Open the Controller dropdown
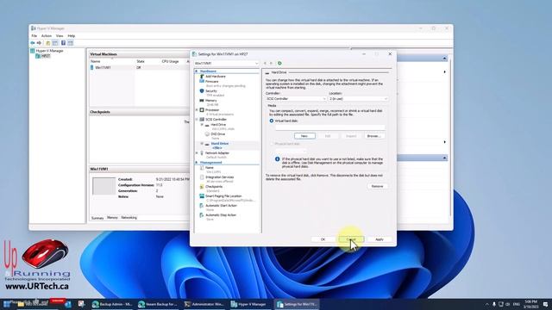Viewport: 552px width, 310px height. pos(296,99)
